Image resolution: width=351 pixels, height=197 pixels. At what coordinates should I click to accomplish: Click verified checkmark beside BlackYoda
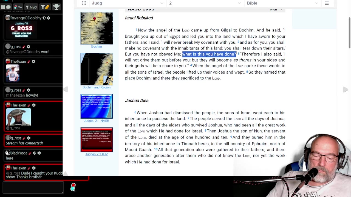click(x=30, y=153)
